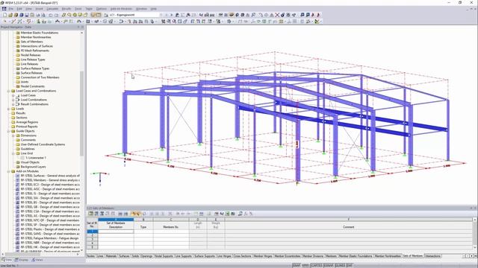Image resolution: width=478 pixels, height=268 pixels.
Task: Toggle DXF in the status bar
Action: click(x=350, y=266)
